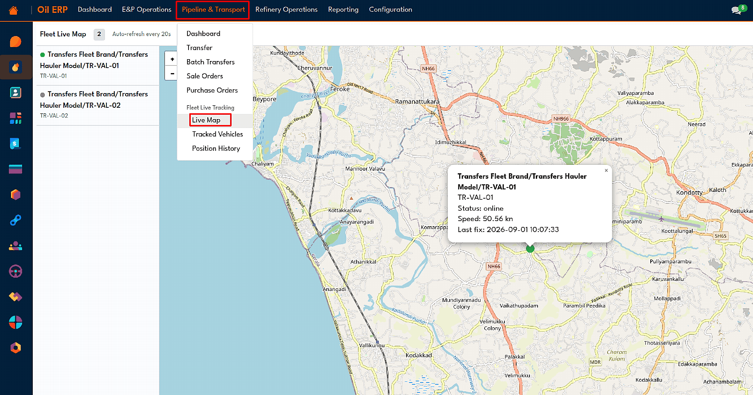
Task: Click the 'Auto-refresh every 20s' text
Action: [141, 34]
